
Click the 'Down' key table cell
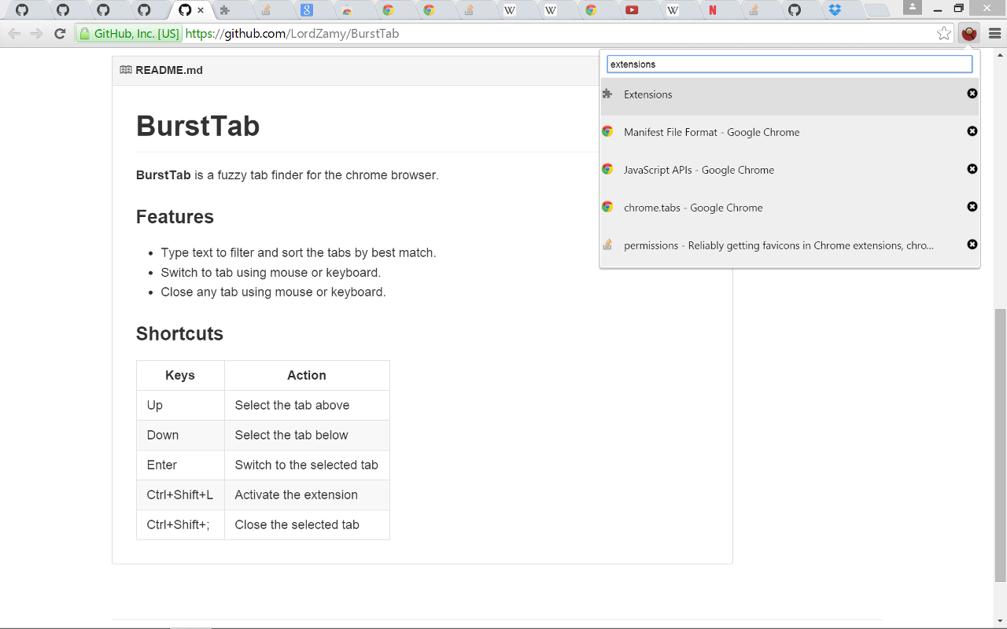pos(180,435)
